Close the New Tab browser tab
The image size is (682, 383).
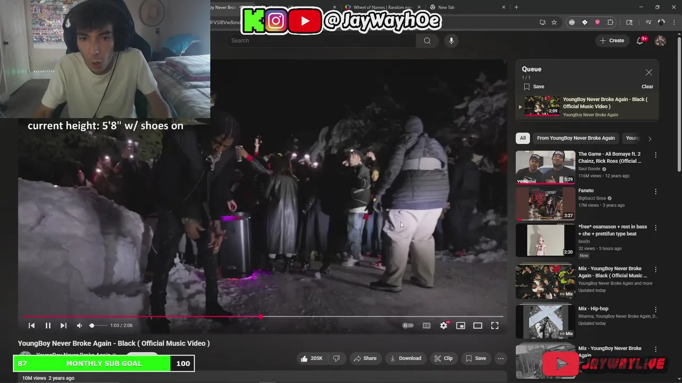(504, 7)
